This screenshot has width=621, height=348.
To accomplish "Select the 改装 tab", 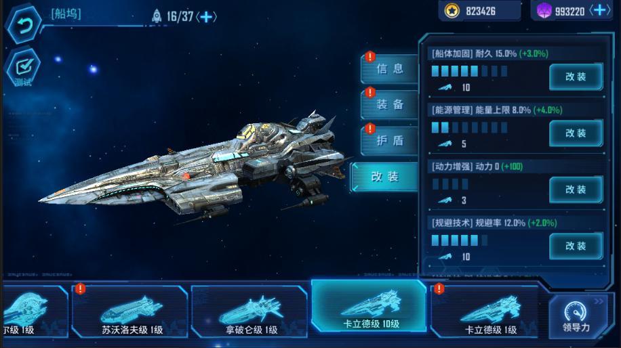I will click(384, 177).
